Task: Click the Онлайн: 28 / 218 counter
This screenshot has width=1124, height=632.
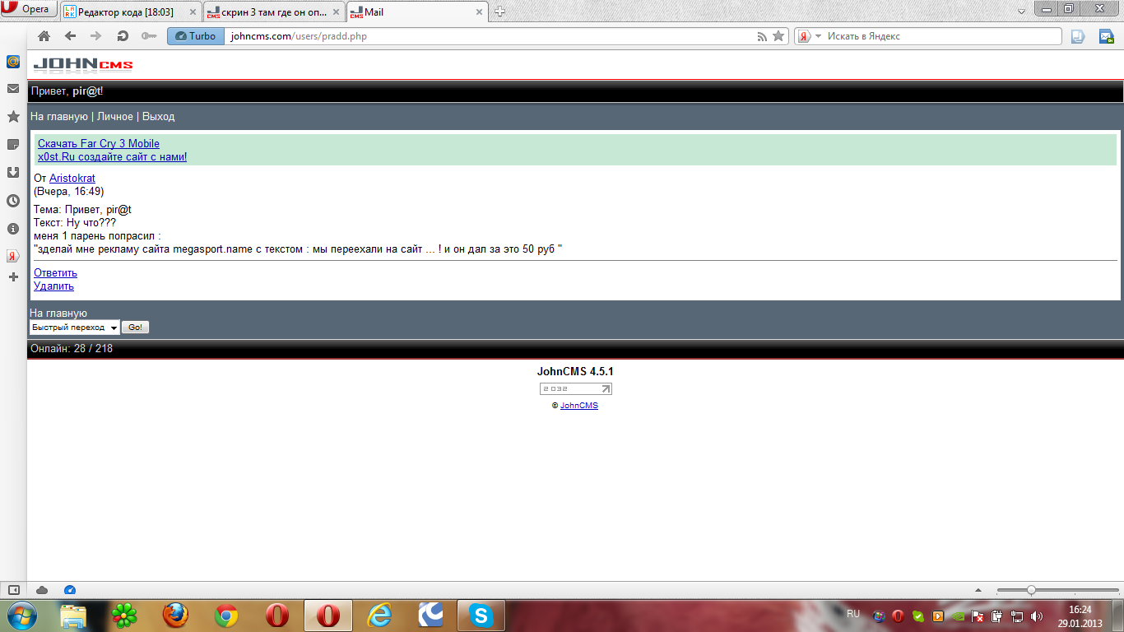Action: pos(72,349)
